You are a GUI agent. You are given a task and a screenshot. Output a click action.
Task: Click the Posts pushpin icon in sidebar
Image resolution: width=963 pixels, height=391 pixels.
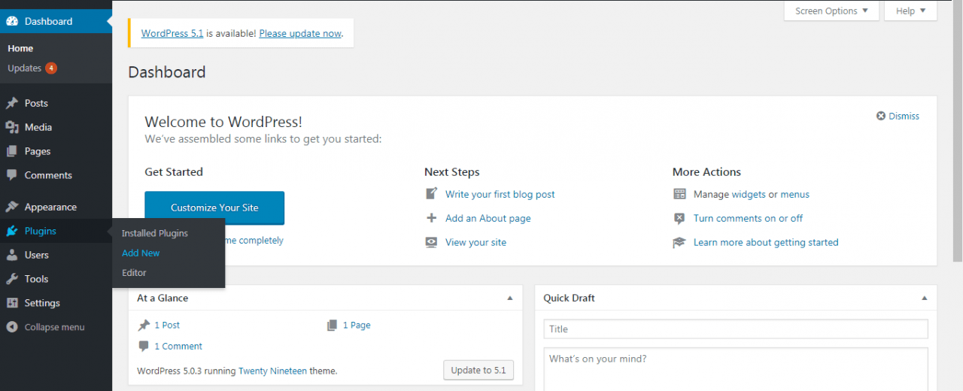[12, 103]
